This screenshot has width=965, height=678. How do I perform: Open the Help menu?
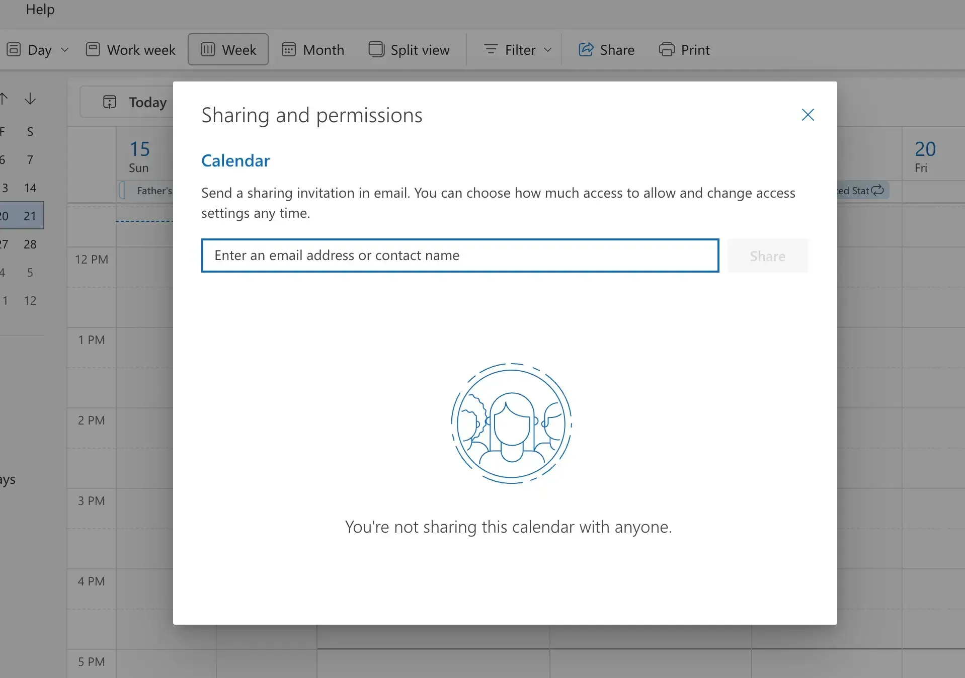point(40,9)
